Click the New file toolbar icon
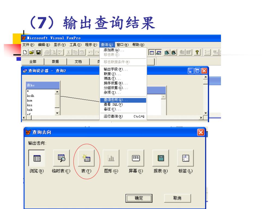The width and height of the screenshot is (279, 209). (x=25, y=52)
